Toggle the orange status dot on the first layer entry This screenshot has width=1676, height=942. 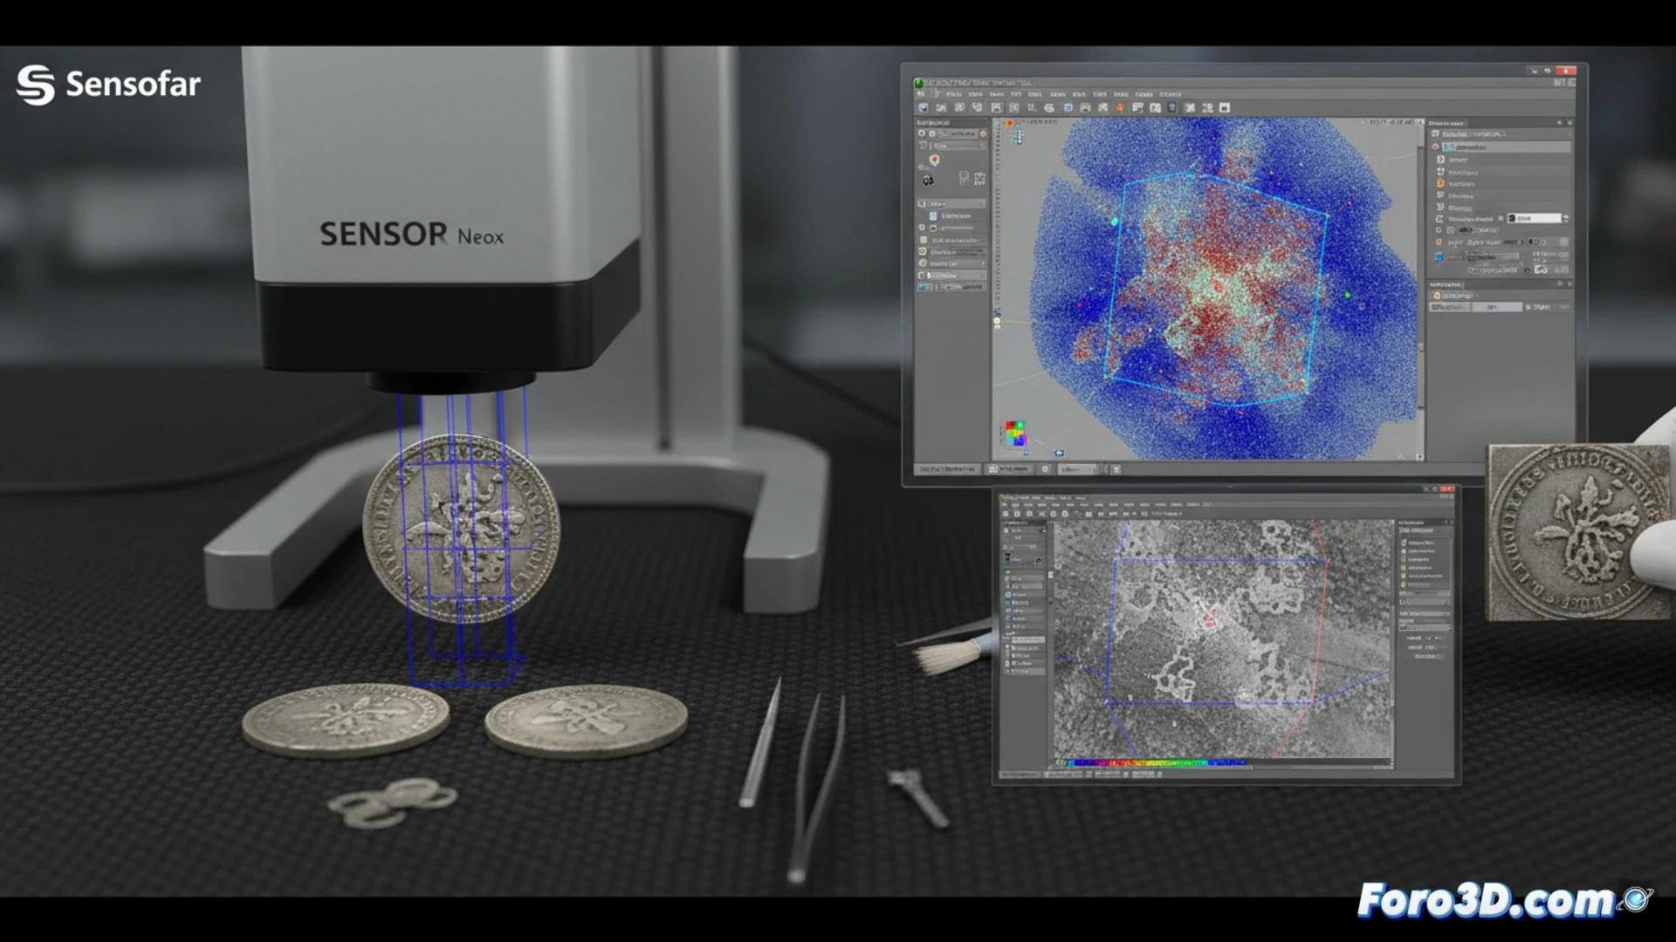[1437, 147]
